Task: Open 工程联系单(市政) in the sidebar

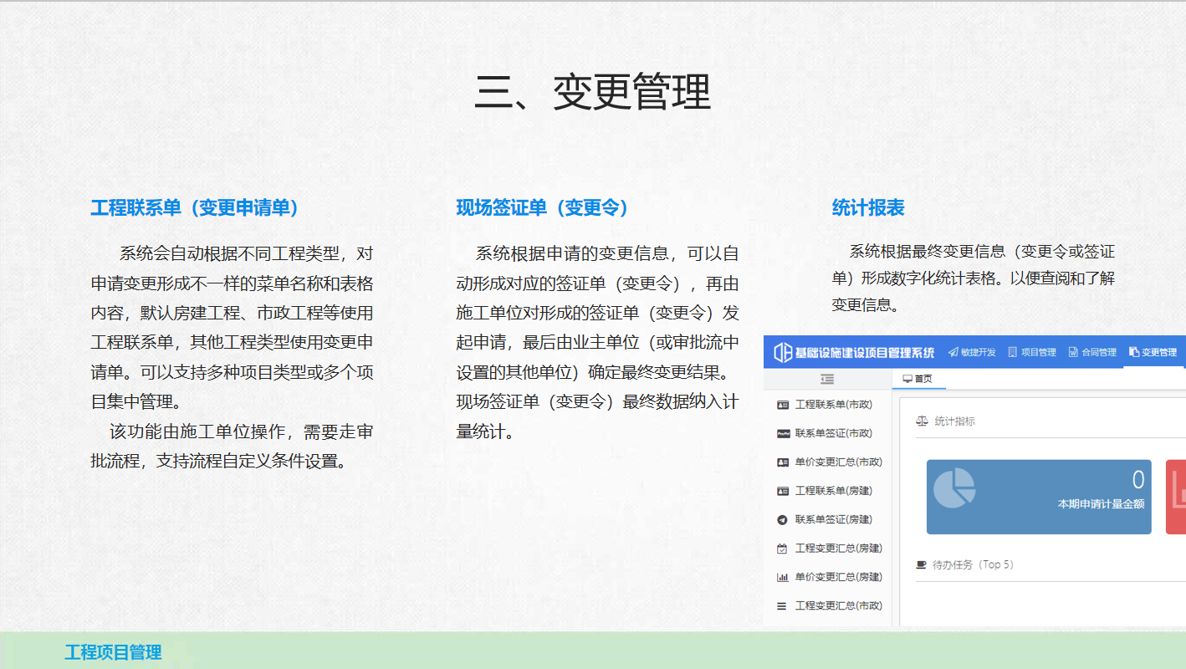Action: [833, 405]
